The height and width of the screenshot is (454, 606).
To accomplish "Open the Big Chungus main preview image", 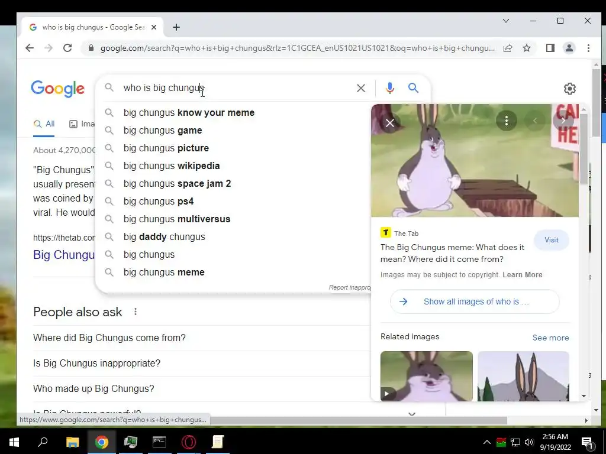I will pyautogui.click(x=475, y=160).
